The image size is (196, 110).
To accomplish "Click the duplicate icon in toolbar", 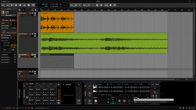I will (97, 5).
